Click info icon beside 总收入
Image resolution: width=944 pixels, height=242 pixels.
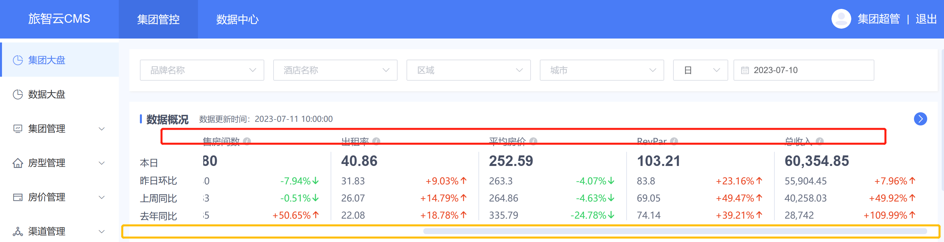click(820, 141)
